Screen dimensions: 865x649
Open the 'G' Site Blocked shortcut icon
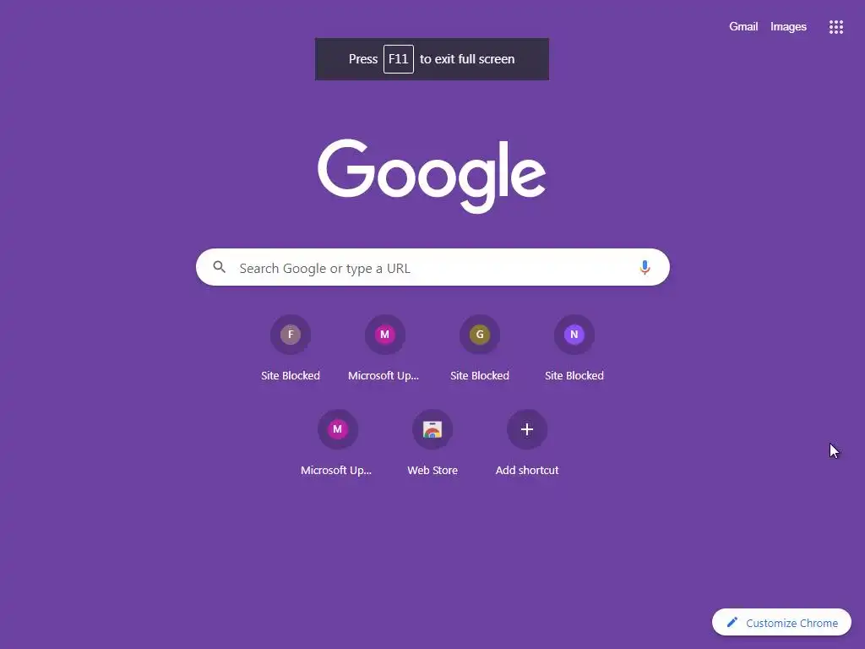(x=480, y=335)
